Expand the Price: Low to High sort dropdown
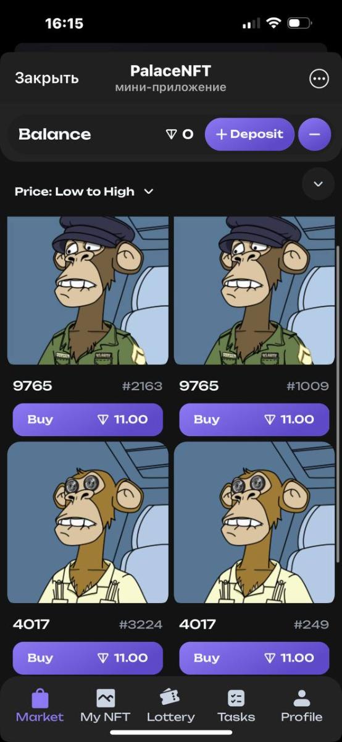The height and width of the screenshot is (742, 342). point(84,192)
